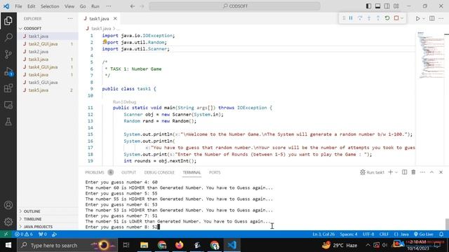Viewport: 449px width, 252px height.
Task: Maximize the panel with chevron up
Action: (432, 172)
